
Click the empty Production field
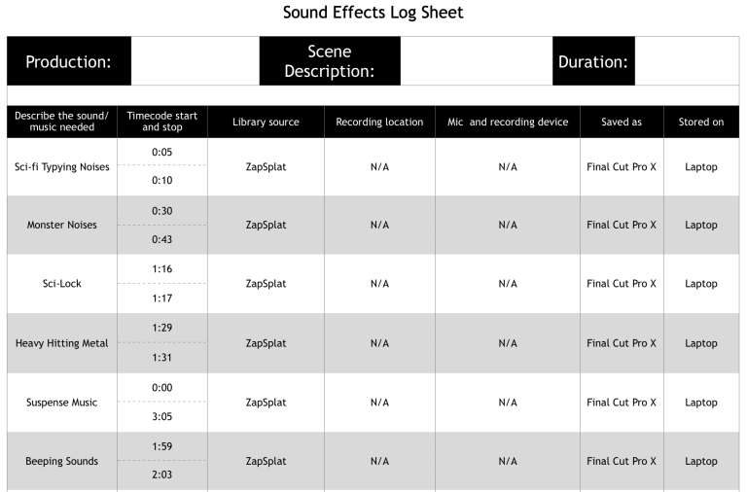coord(195,61)
